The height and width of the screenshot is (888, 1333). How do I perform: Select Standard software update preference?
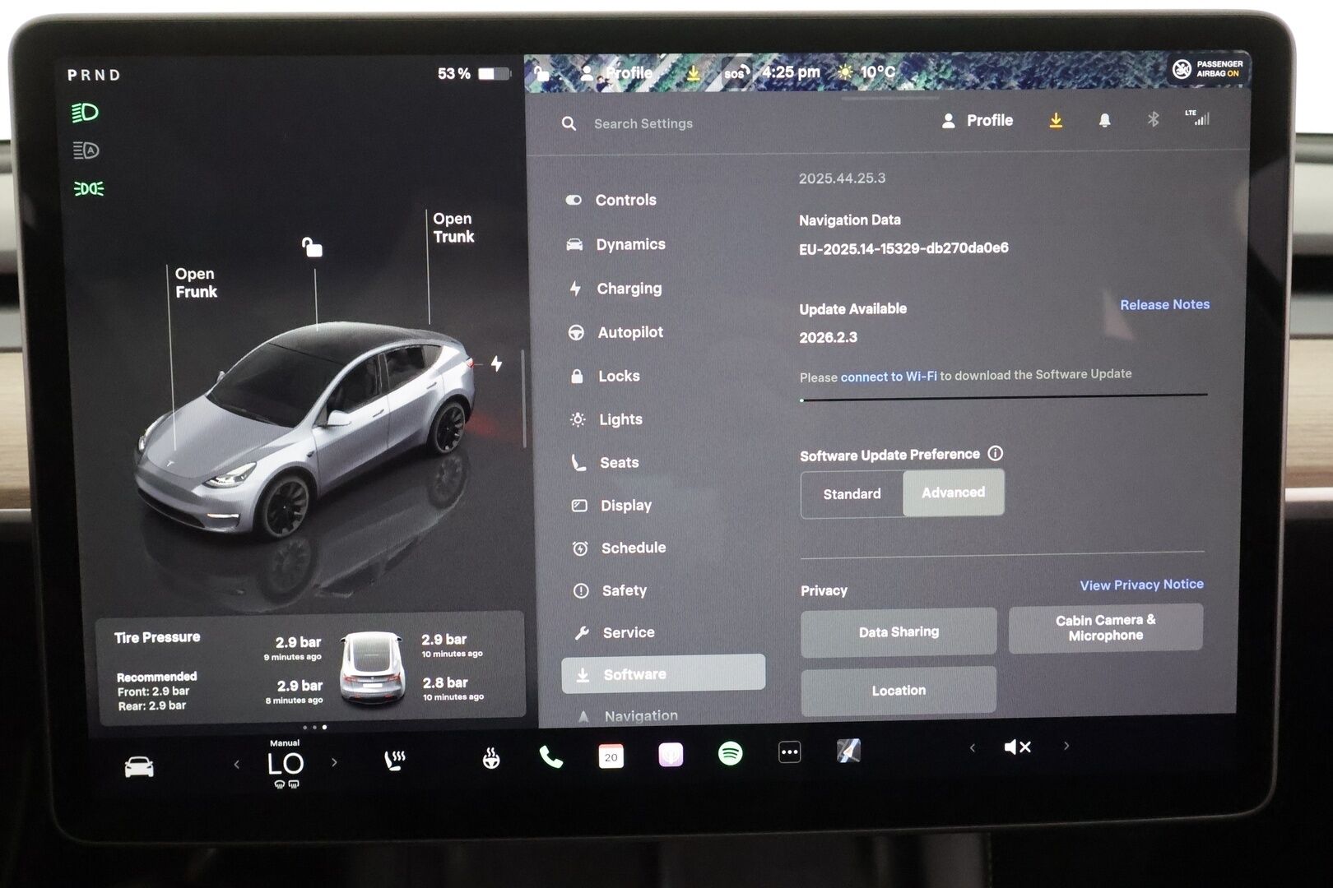pos(851,493)
